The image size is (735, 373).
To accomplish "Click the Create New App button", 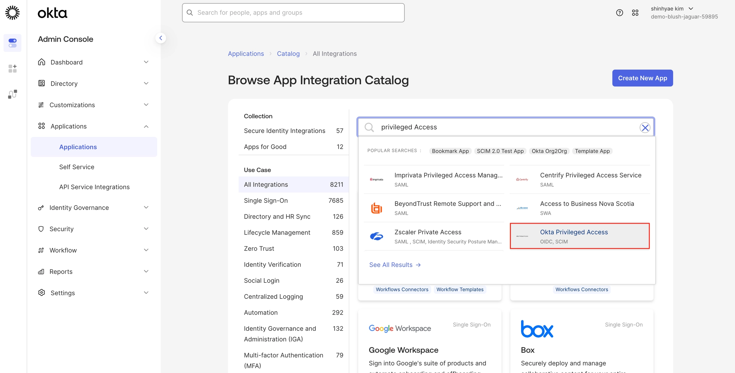I will 642,78.
